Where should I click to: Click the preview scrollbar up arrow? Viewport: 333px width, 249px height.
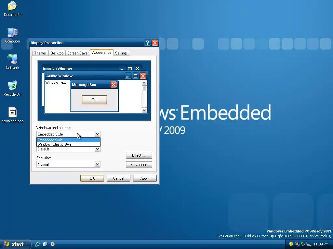coord(144,83)
